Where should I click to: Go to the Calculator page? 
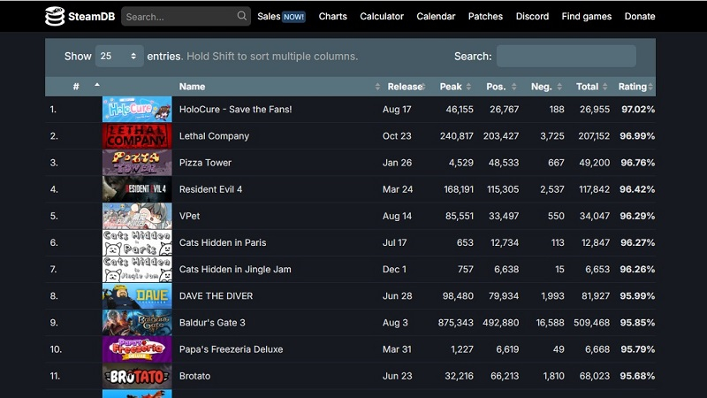(382, 16)
